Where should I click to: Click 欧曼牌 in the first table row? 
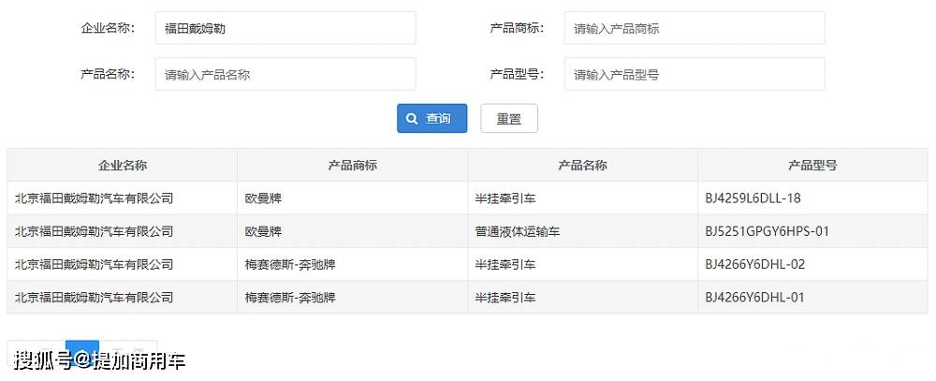click(x=263, y=198)
